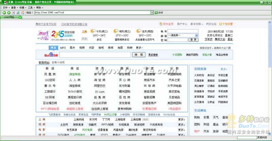Open the address bar URL dropdown
This screenshot has height=141, width=272.
pos(152,13)
